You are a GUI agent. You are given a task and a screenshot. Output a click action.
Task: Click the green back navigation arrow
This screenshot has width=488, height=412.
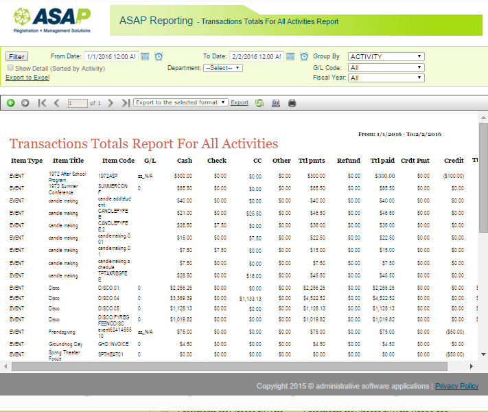point(11,103)
